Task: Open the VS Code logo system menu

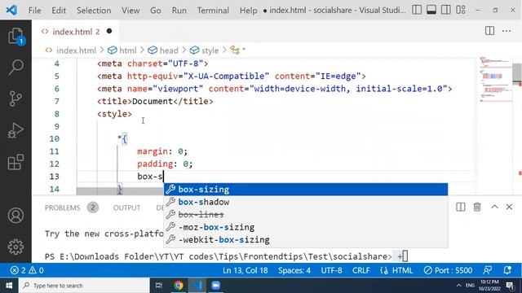Action: click(x=12, y=10)
